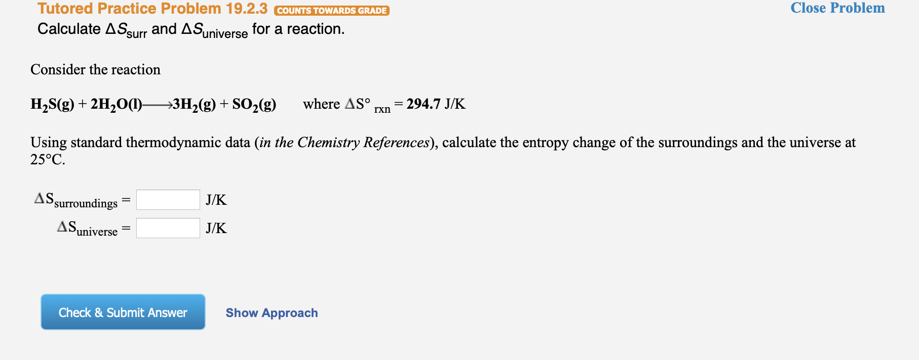Click the Consider the reaction heading

coord(95,69)
